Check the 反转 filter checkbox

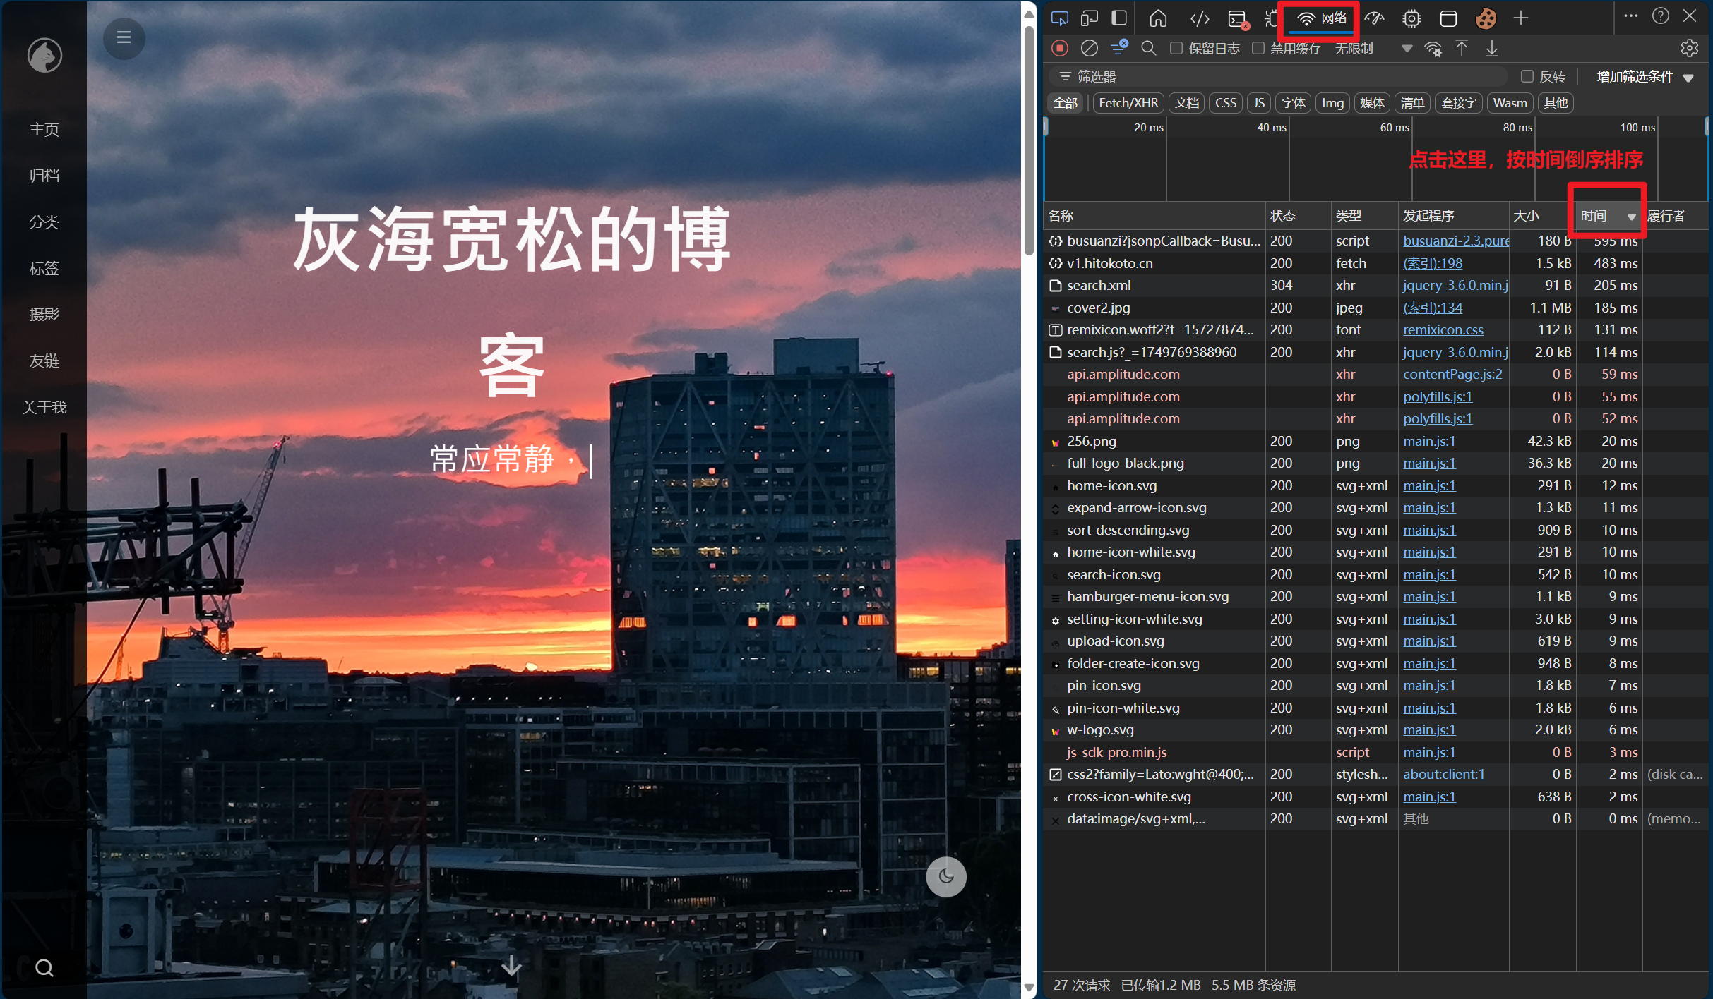tap(1527, 76)
